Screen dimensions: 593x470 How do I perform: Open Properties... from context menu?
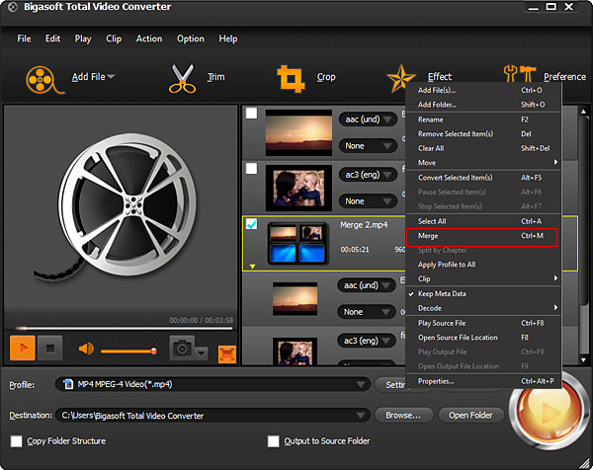pyautogui.click(x=483, y=381)
